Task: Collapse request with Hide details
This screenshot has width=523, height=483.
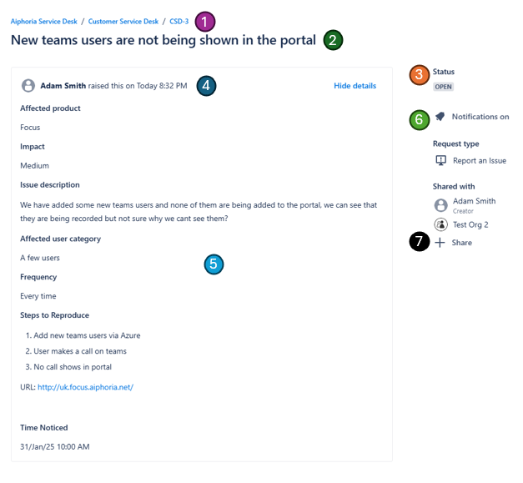Action: (x=355, y=86)
